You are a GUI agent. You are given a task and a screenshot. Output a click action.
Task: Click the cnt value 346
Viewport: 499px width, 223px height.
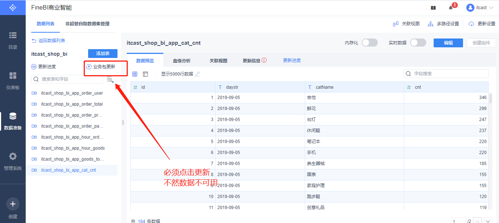click(x=482, y=98)
